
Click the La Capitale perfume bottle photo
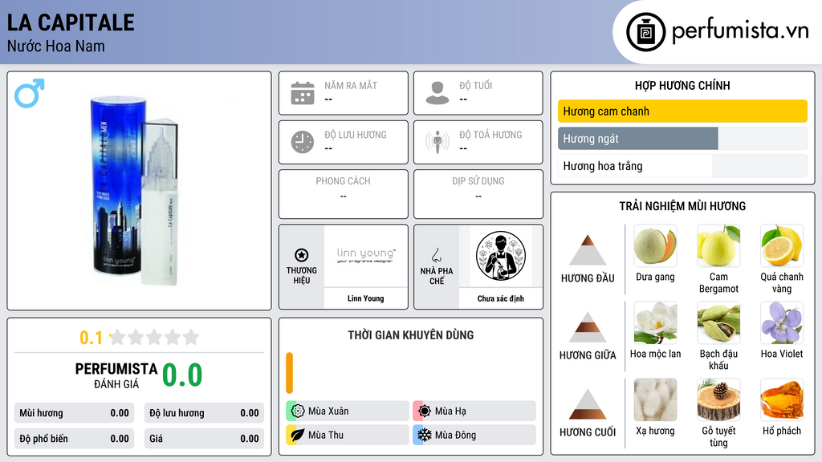coord(137,191)
